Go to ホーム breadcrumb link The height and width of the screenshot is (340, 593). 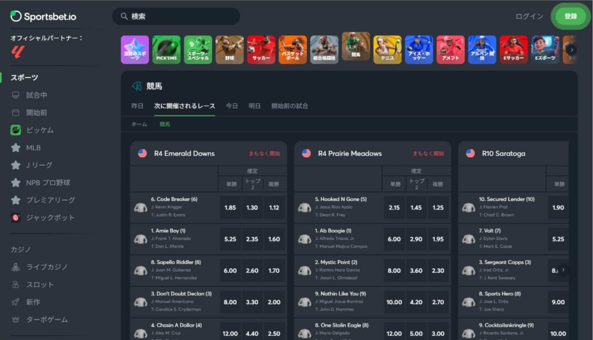[139, 124]
